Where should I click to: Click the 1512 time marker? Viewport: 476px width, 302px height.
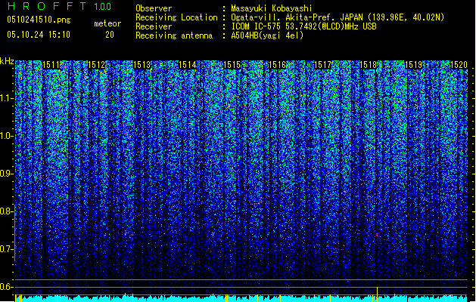click(x=96, y=65)
